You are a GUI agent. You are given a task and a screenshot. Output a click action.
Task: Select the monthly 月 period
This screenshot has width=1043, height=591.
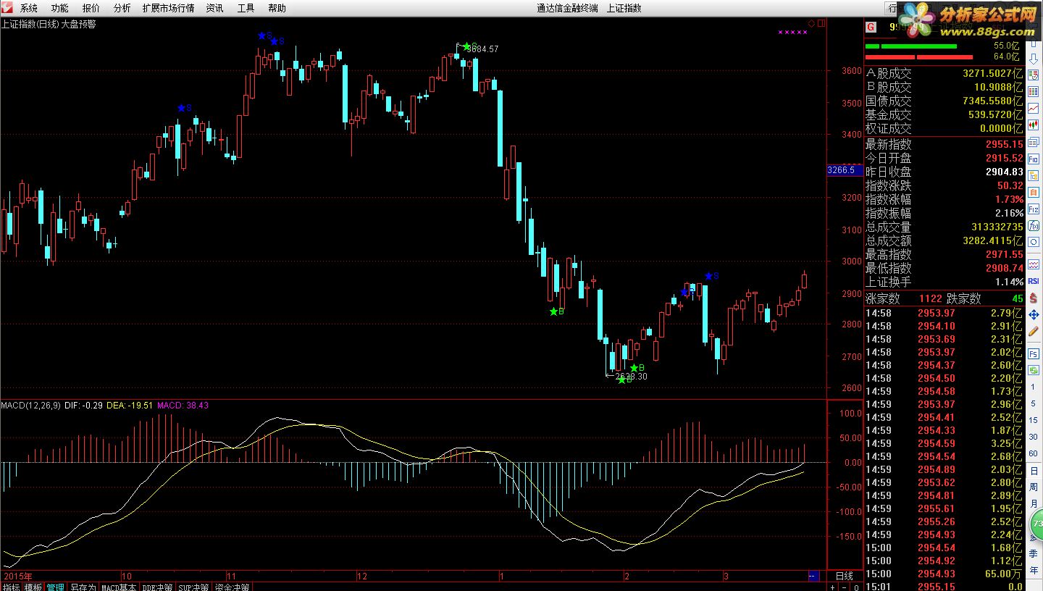1034,503
